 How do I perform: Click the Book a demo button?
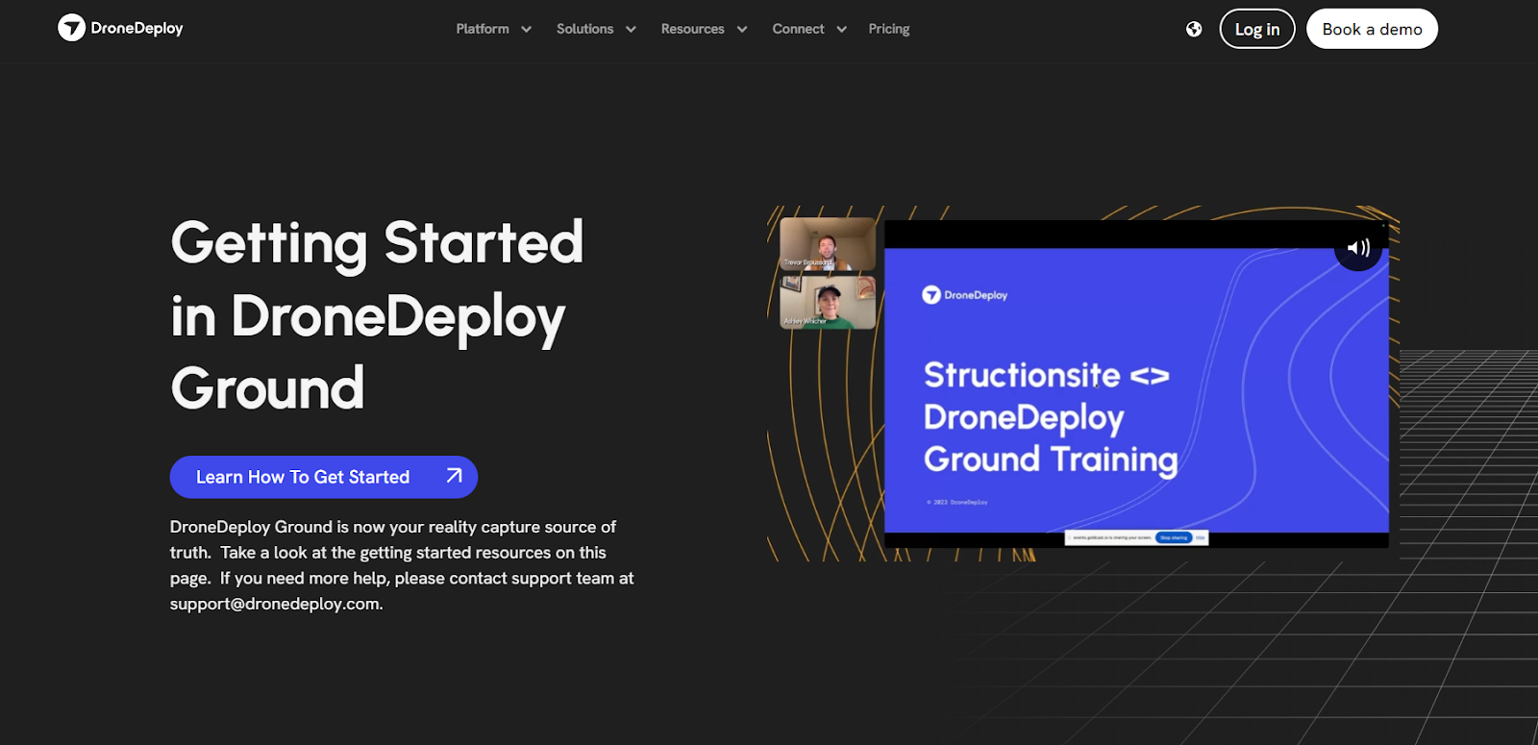(x=1372, y=29)
